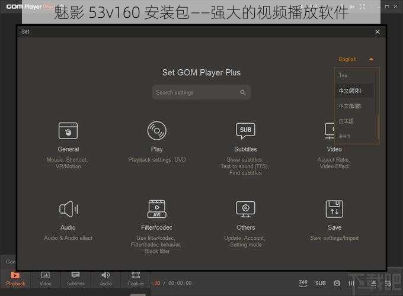The image size is (403, 296).
Task: Switch to Capture tab in control panel
Action: click(x=136, y=279)
